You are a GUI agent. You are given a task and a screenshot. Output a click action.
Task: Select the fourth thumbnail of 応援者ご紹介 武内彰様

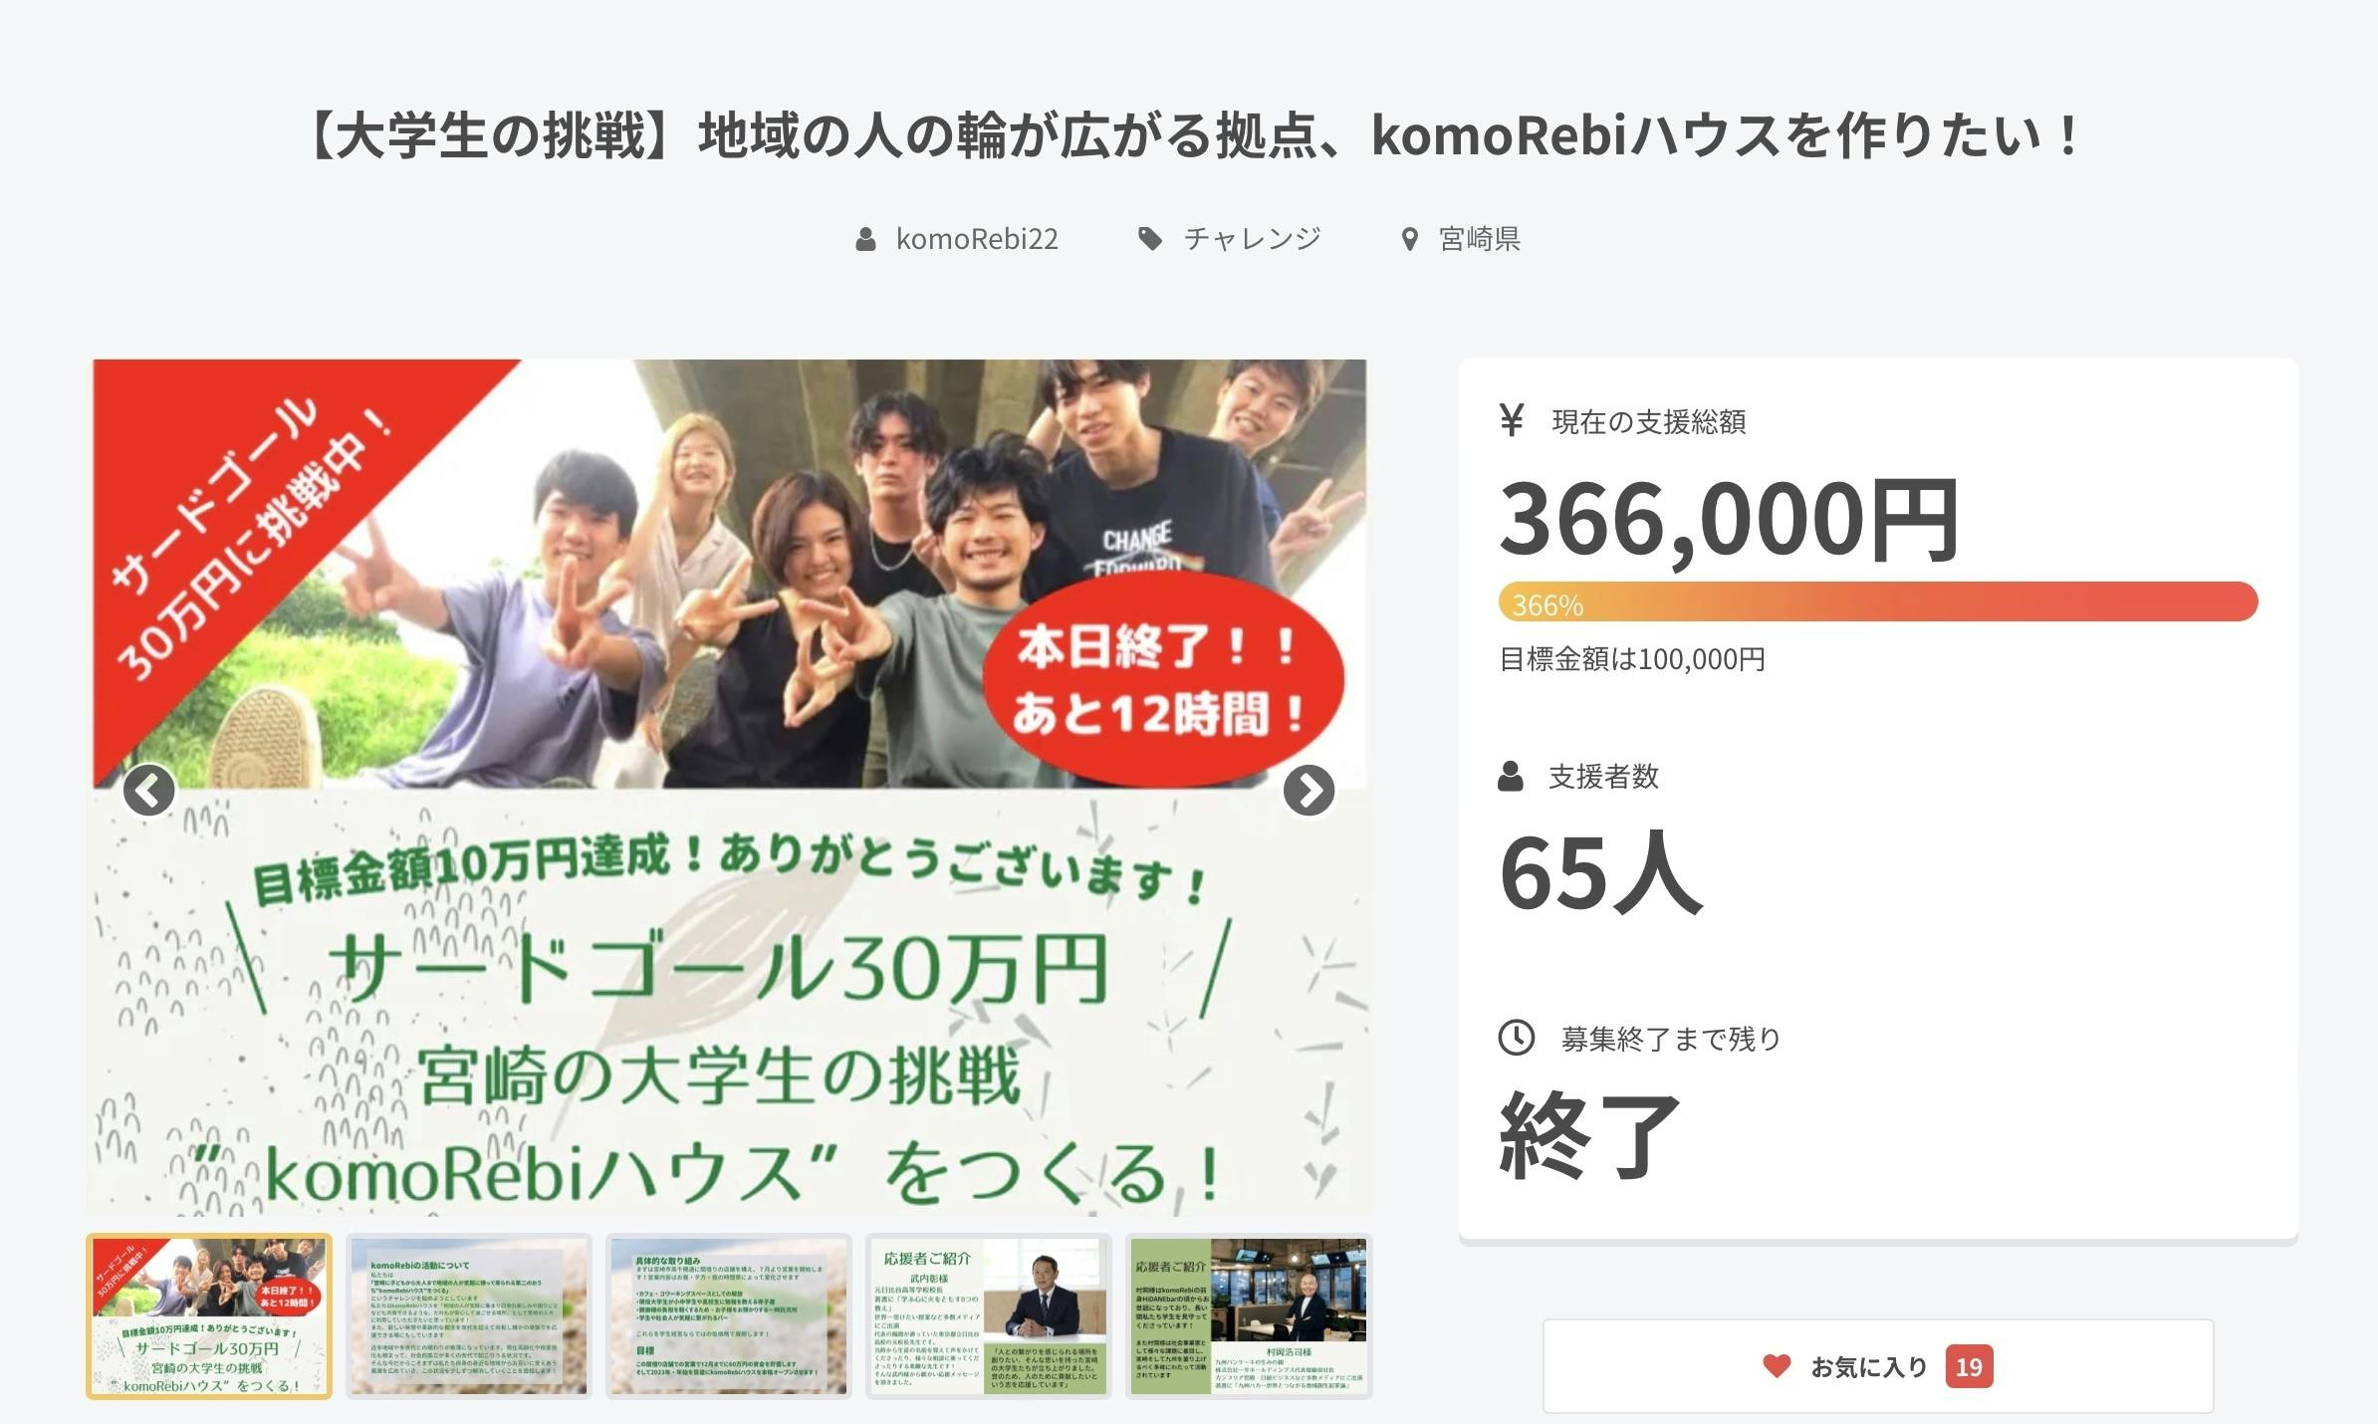coord(988,1315)
